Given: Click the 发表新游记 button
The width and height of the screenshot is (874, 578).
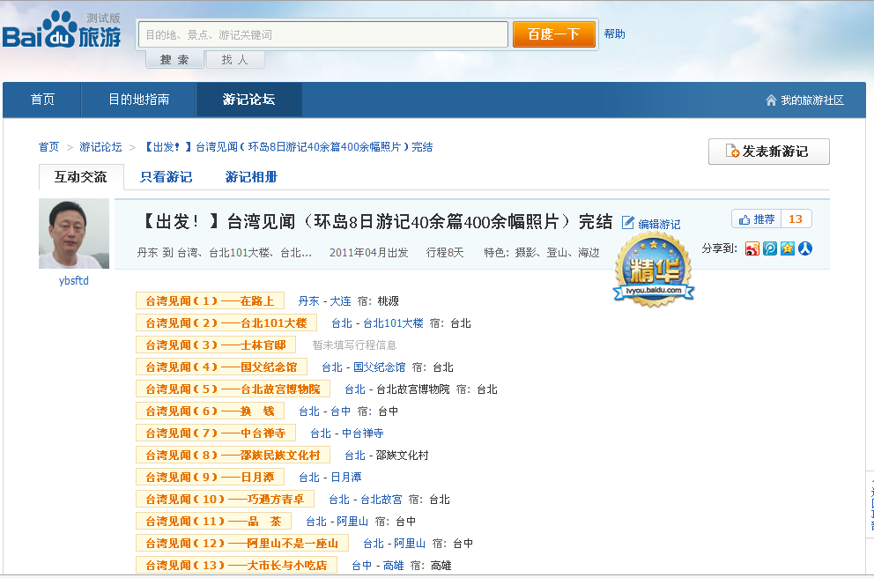Looking at the screenshot, I should click(x=768, y=152).
